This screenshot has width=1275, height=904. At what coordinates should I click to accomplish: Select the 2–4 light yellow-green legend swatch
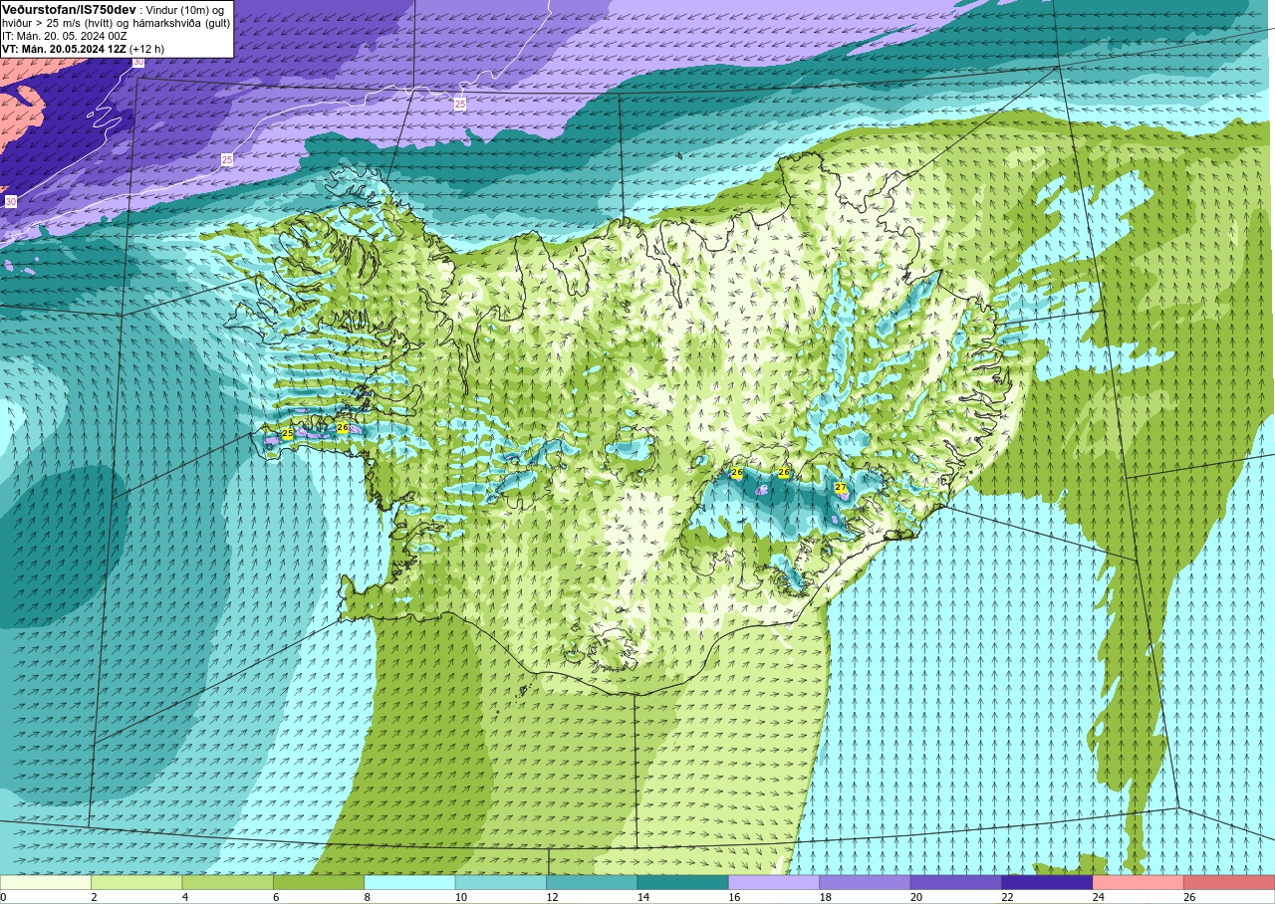[136, 882]
